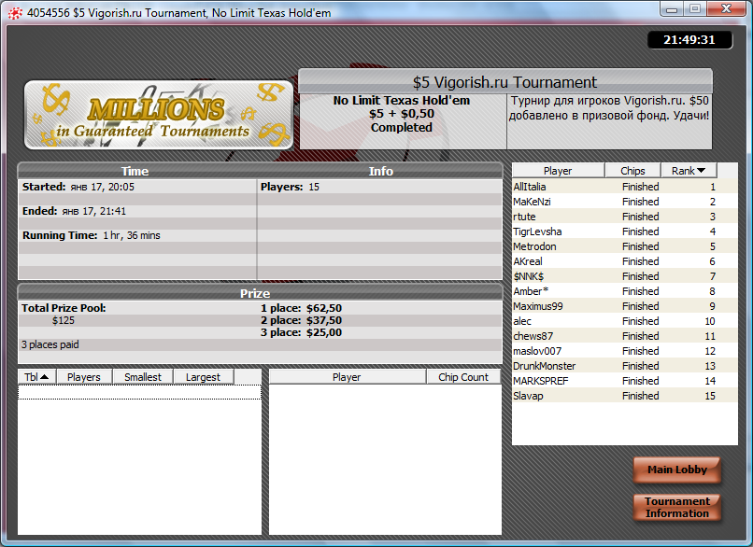This screenshot has width=753, height=547.
Task: Open the Main Lobby
Action: click(x=676, y=470)
